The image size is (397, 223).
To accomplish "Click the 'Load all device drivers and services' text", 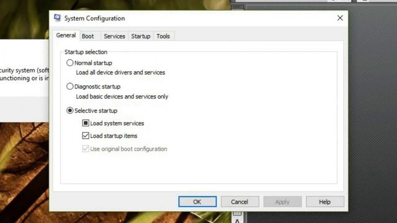I will [120, 72].
